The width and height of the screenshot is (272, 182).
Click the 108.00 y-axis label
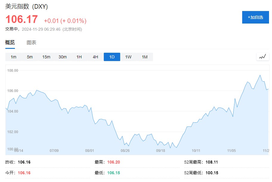[13, 71]
